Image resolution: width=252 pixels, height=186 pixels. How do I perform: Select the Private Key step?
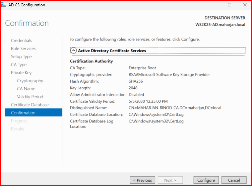21,73
